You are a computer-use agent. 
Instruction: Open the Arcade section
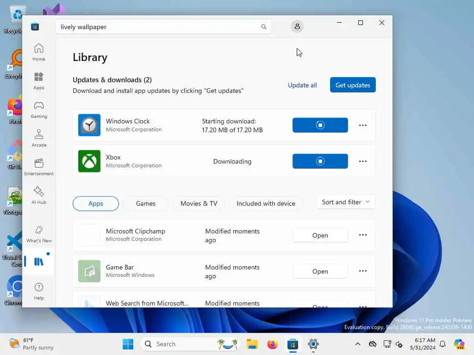[x=39, y=138]
